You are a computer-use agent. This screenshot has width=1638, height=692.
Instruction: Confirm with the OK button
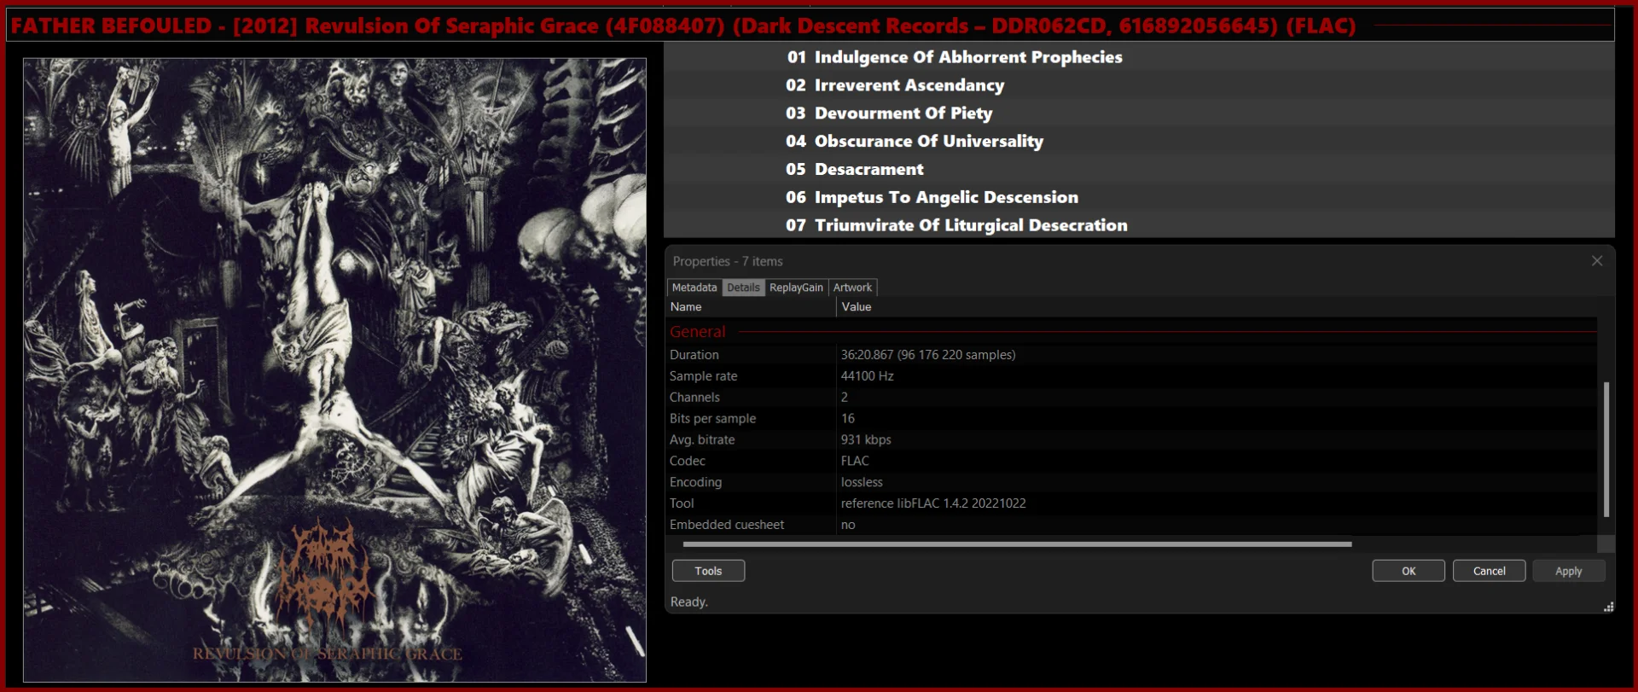pyautogui.click(x=1409, y=571)
